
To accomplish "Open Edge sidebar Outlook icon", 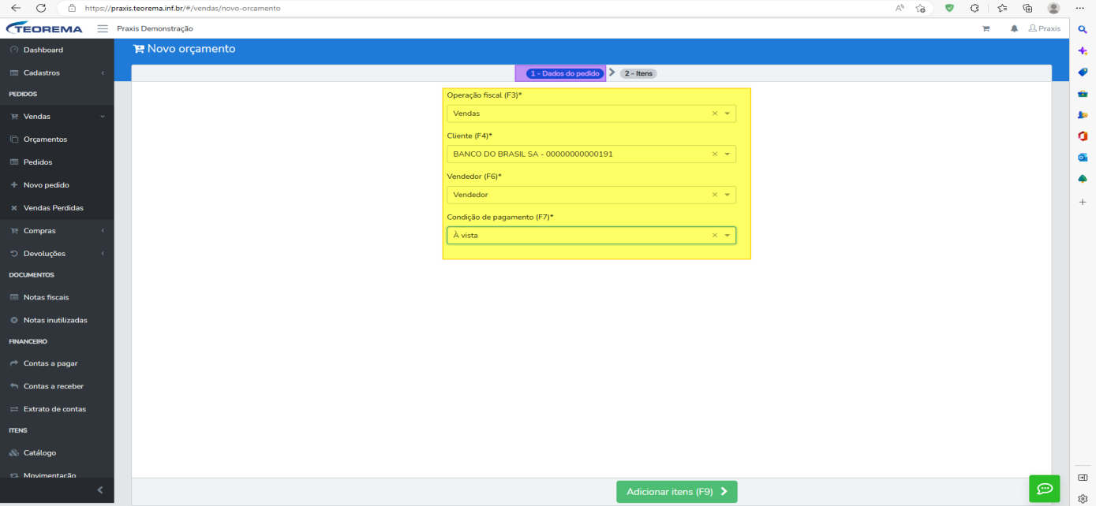I will pyautogui.click(x=1083, y=158).
